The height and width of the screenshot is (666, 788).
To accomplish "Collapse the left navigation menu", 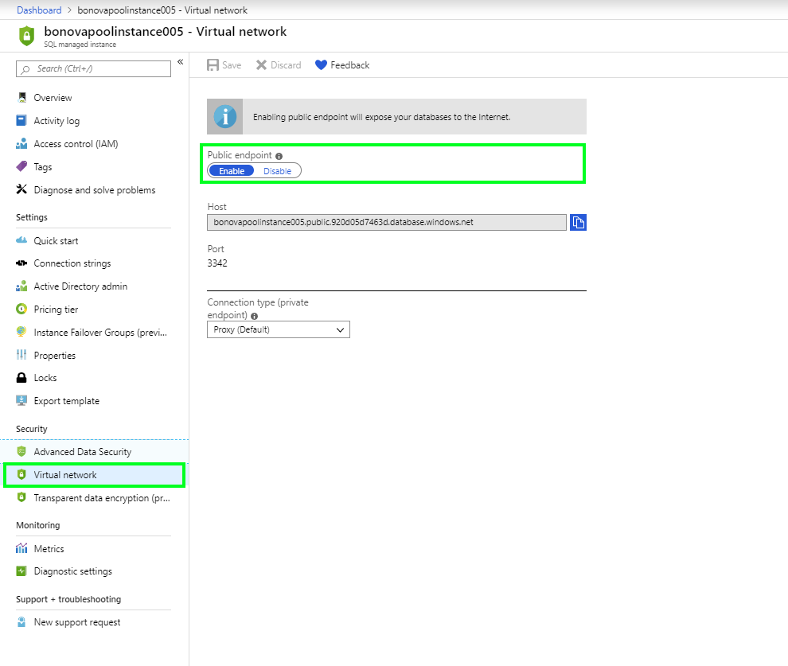I will (x=181, y=62).
